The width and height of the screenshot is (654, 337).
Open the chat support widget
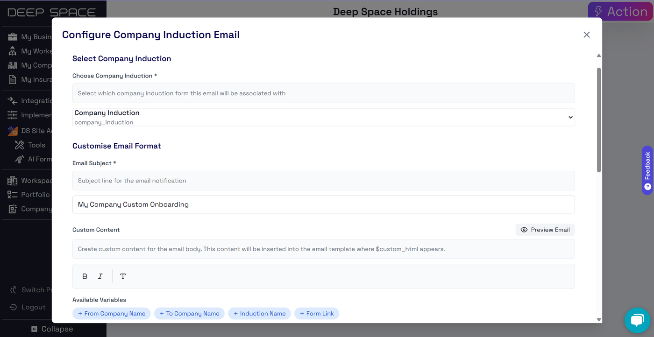click(x=637, y=320)
